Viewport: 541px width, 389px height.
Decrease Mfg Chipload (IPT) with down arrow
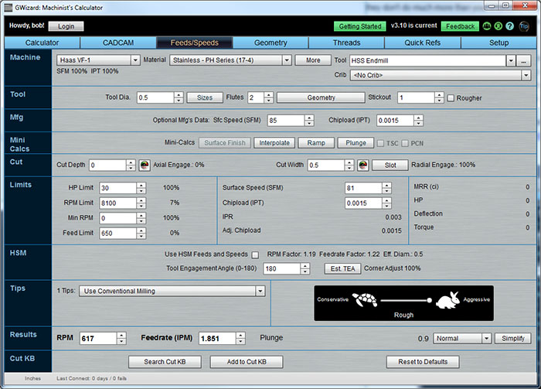pyautogui.click(x=418, y=123)
